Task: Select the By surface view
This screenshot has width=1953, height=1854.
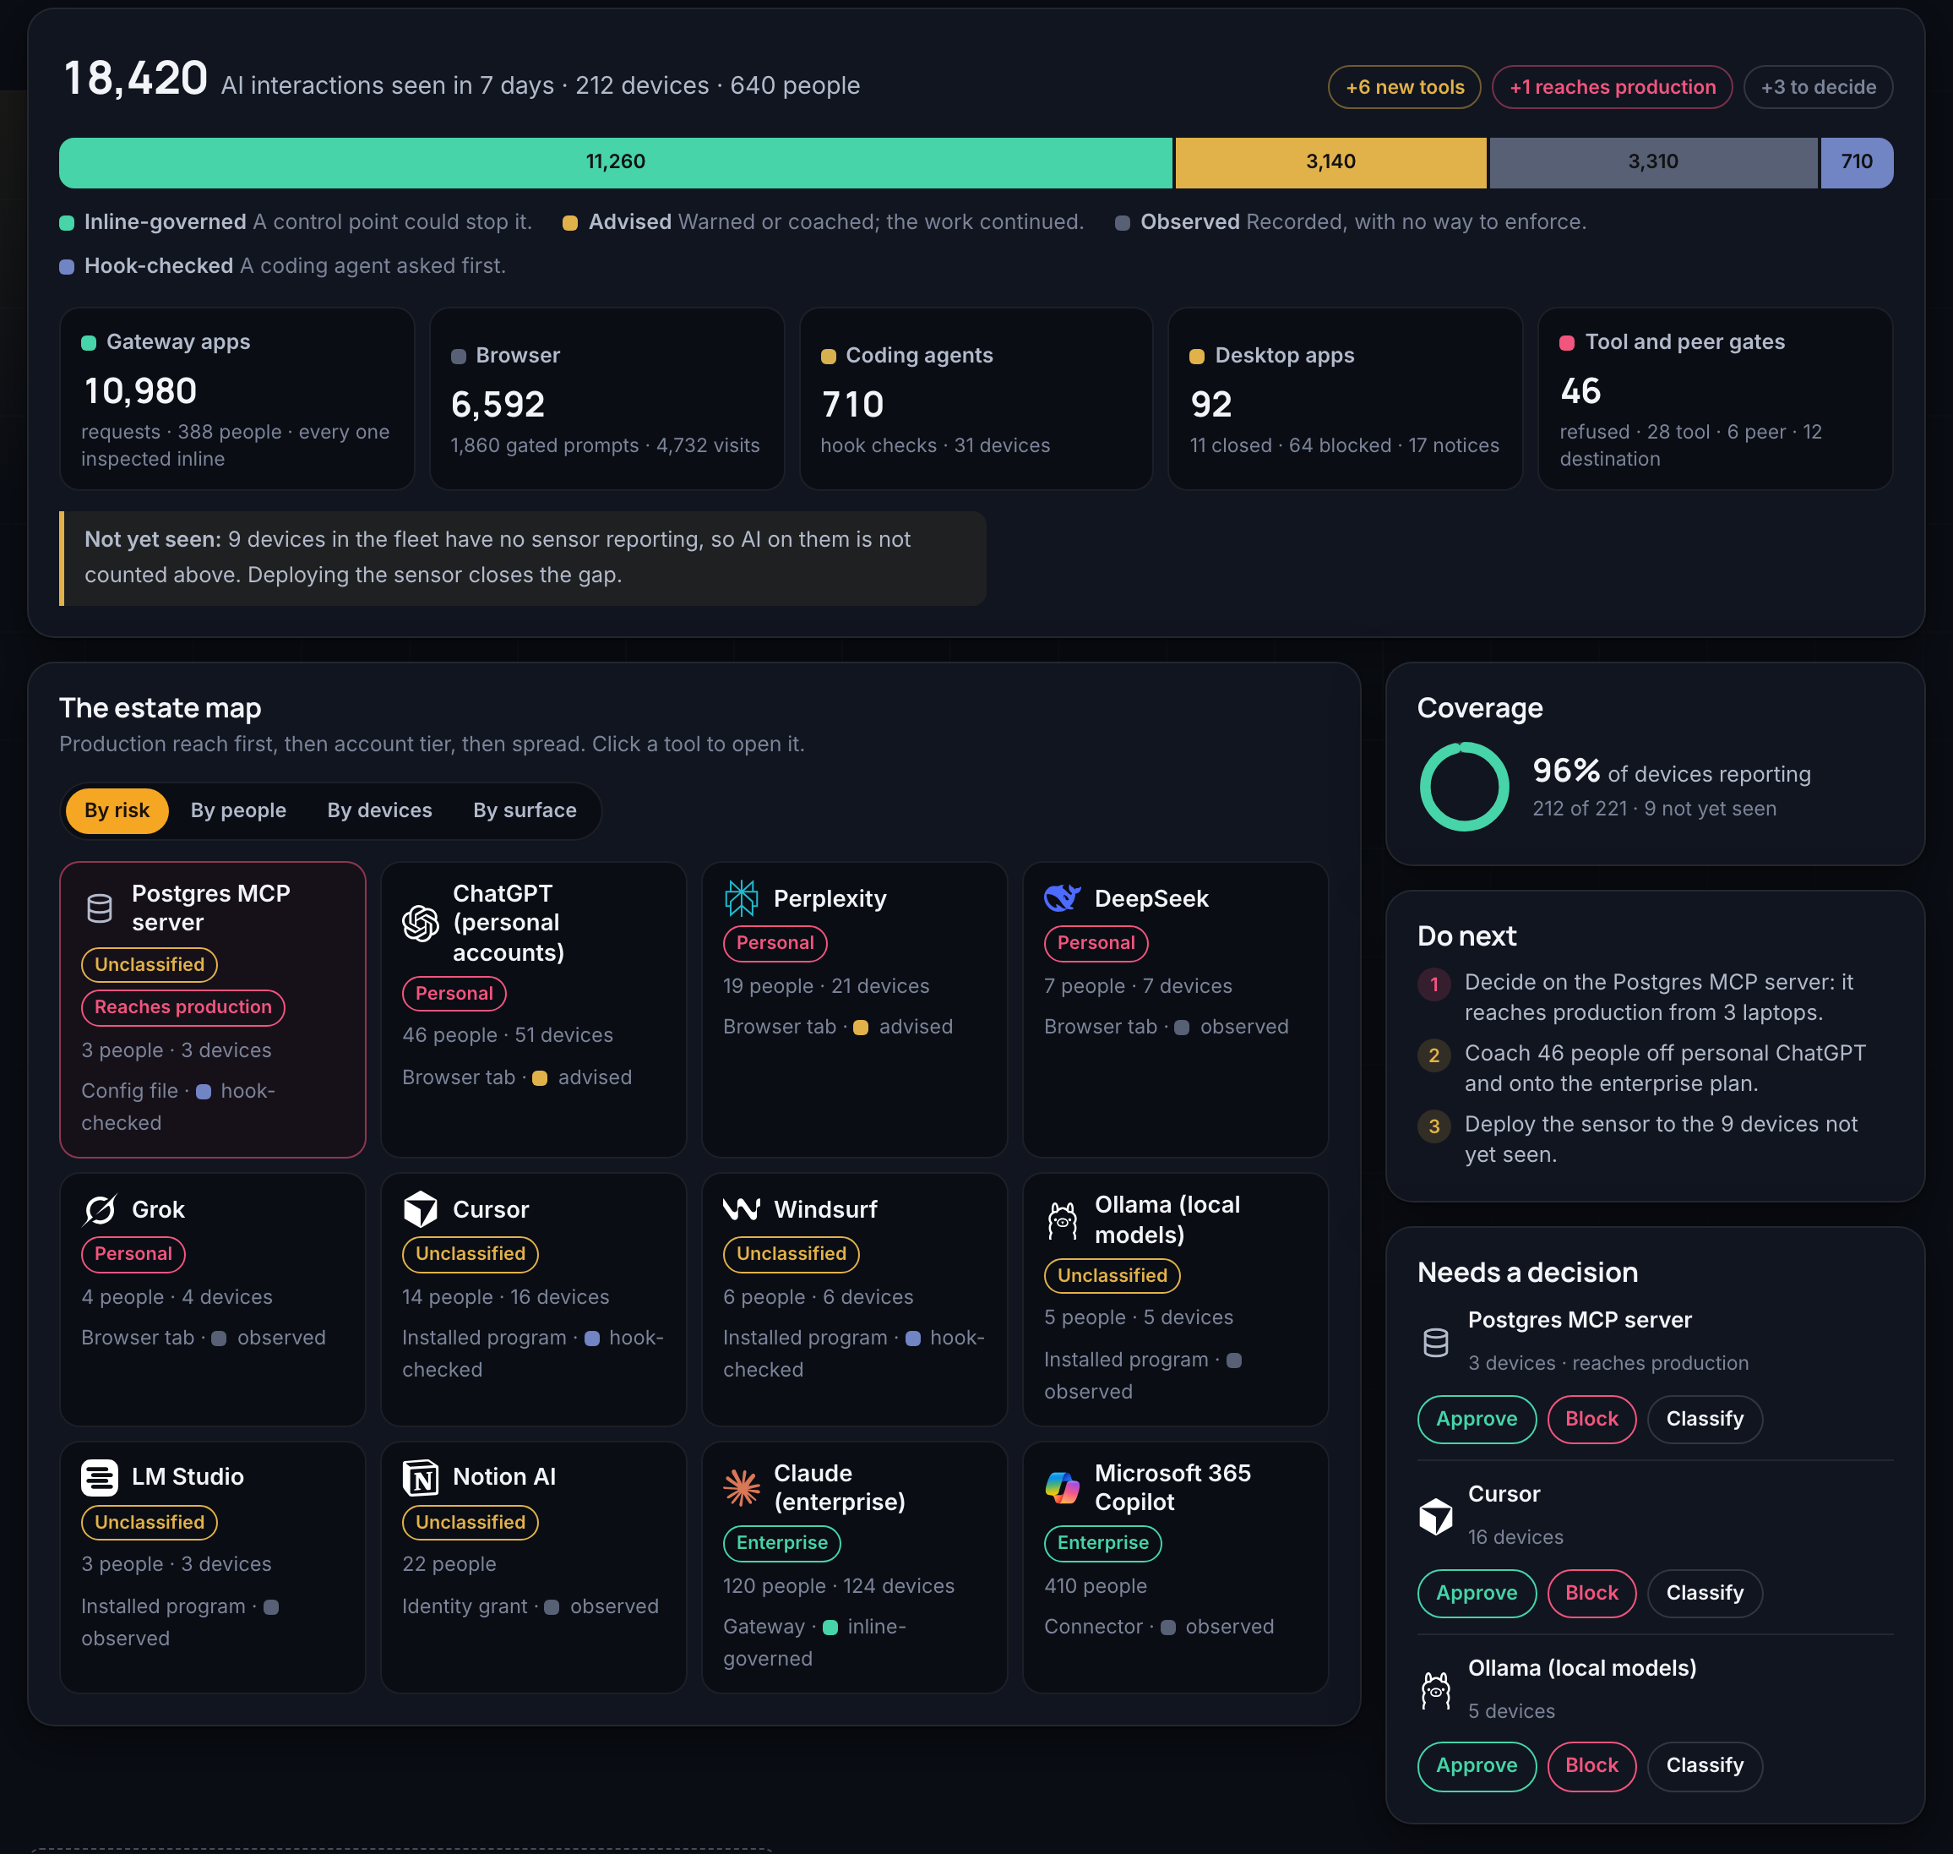Action: 525,810
